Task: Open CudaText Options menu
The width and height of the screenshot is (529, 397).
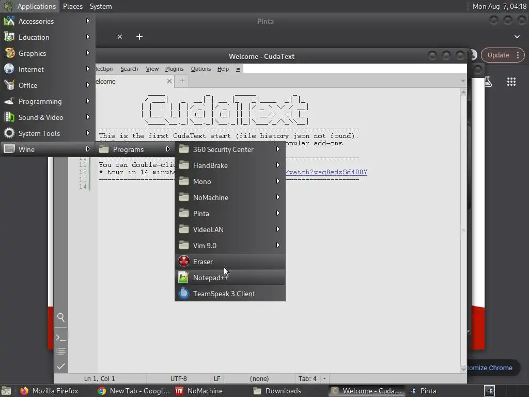Action: pyautogui.click(x=201, y=69)
